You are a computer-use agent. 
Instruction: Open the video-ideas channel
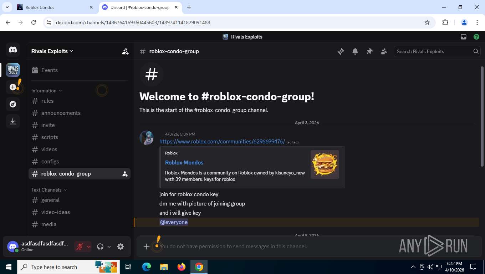click(79, 212)
